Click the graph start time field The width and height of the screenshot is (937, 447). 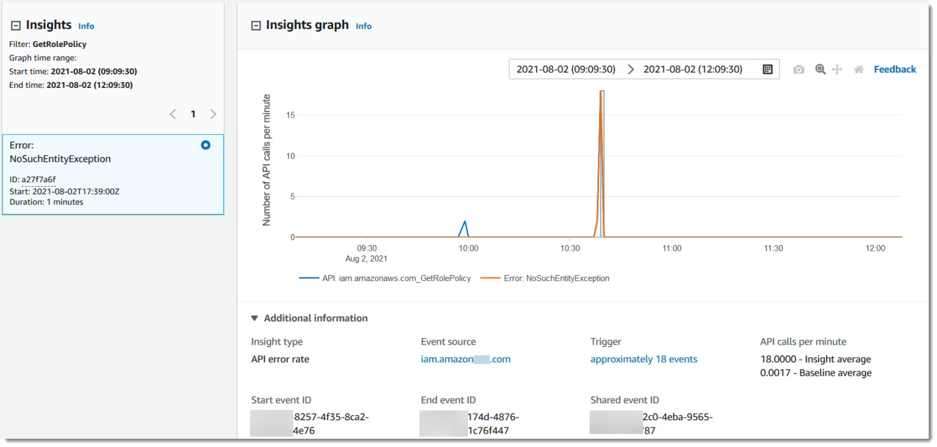click(x=565, y=70)
